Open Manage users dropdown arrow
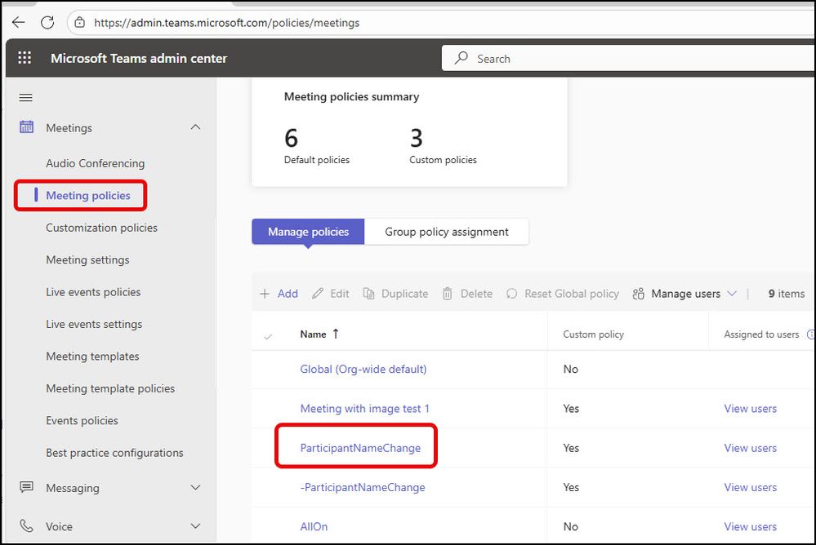Screen dimensions: 816x545 click(x=732, y=294)
